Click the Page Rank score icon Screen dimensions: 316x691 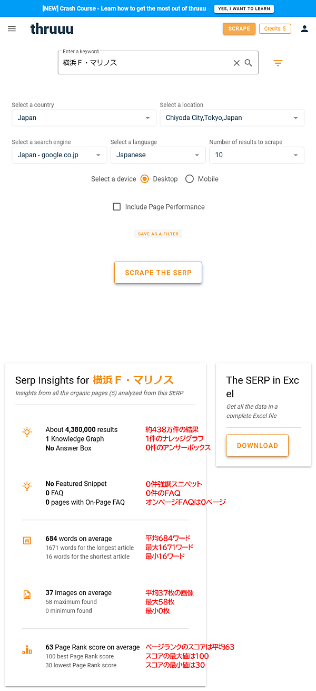tap(27, 650)
